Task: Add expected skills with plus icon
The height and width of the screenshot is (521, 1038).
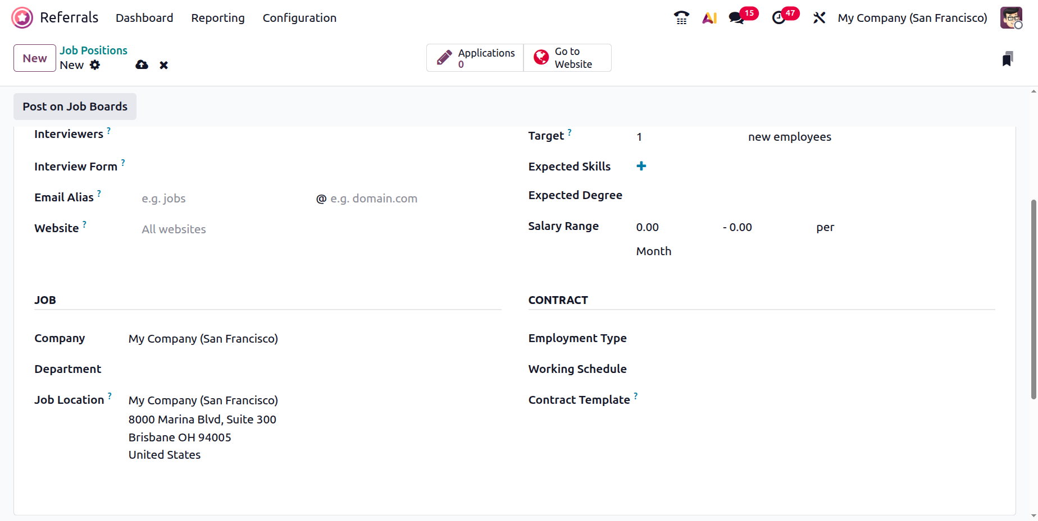Action: click(641, 166)
